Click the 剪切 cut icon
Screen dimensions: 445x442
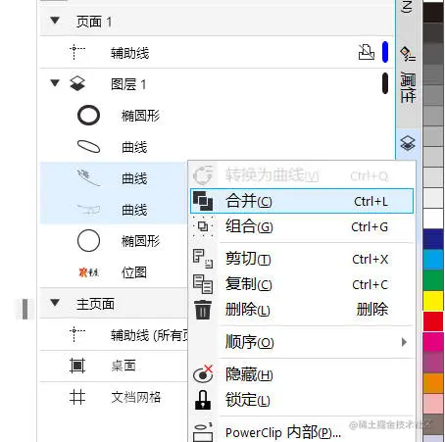coord(203,259)
